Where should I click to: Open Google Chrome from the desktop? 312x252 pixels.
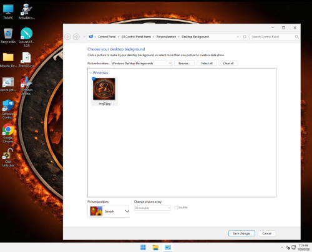(x=8, y=133)
